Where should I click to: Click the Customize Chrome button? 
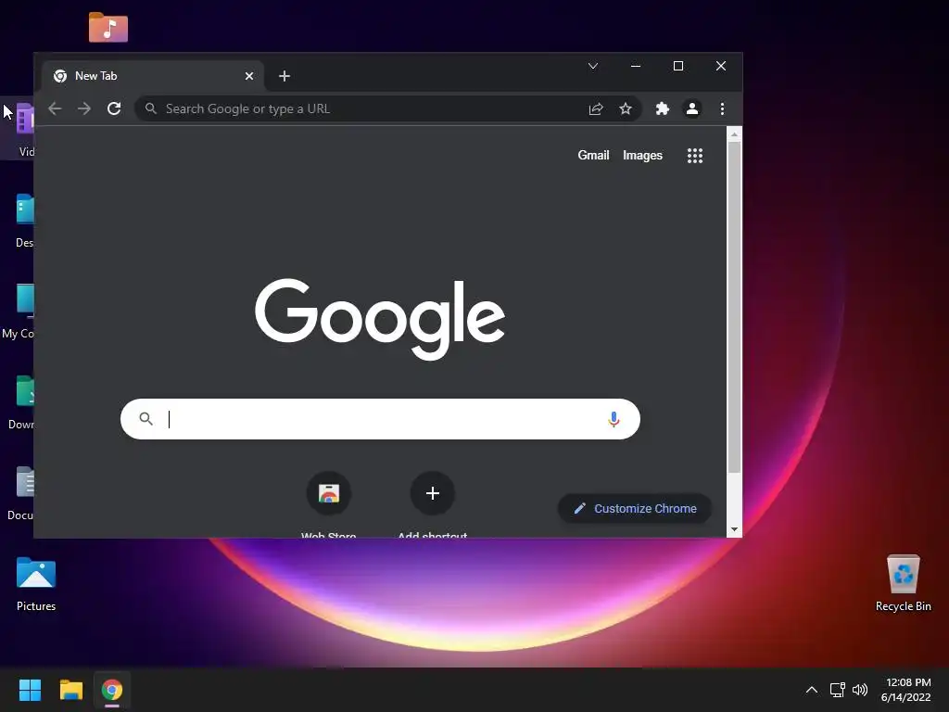[x=634, y=509]
